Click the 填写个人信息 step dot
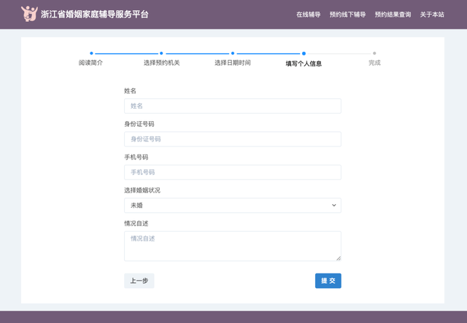 click(304, 53)
